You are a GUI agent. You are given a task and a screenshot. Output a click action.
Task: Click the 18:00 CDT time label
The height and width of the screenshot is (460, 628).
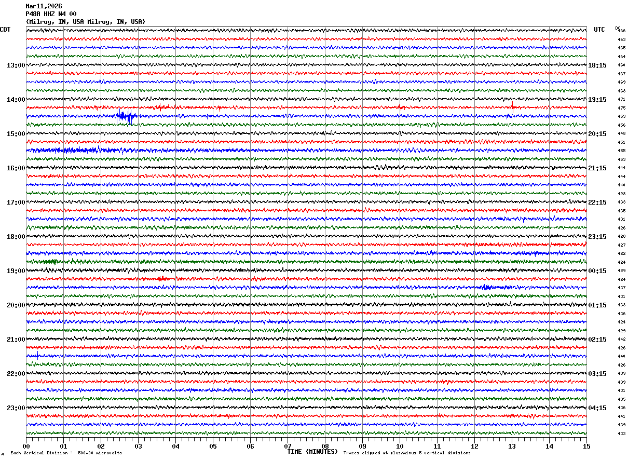coord(16,237)
